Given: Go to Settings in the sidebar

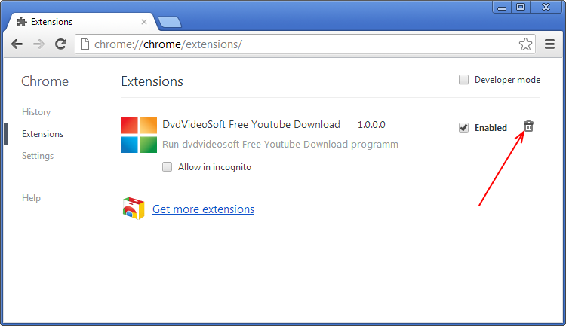Looking at the screenshot, I should [x=38, y=156].
